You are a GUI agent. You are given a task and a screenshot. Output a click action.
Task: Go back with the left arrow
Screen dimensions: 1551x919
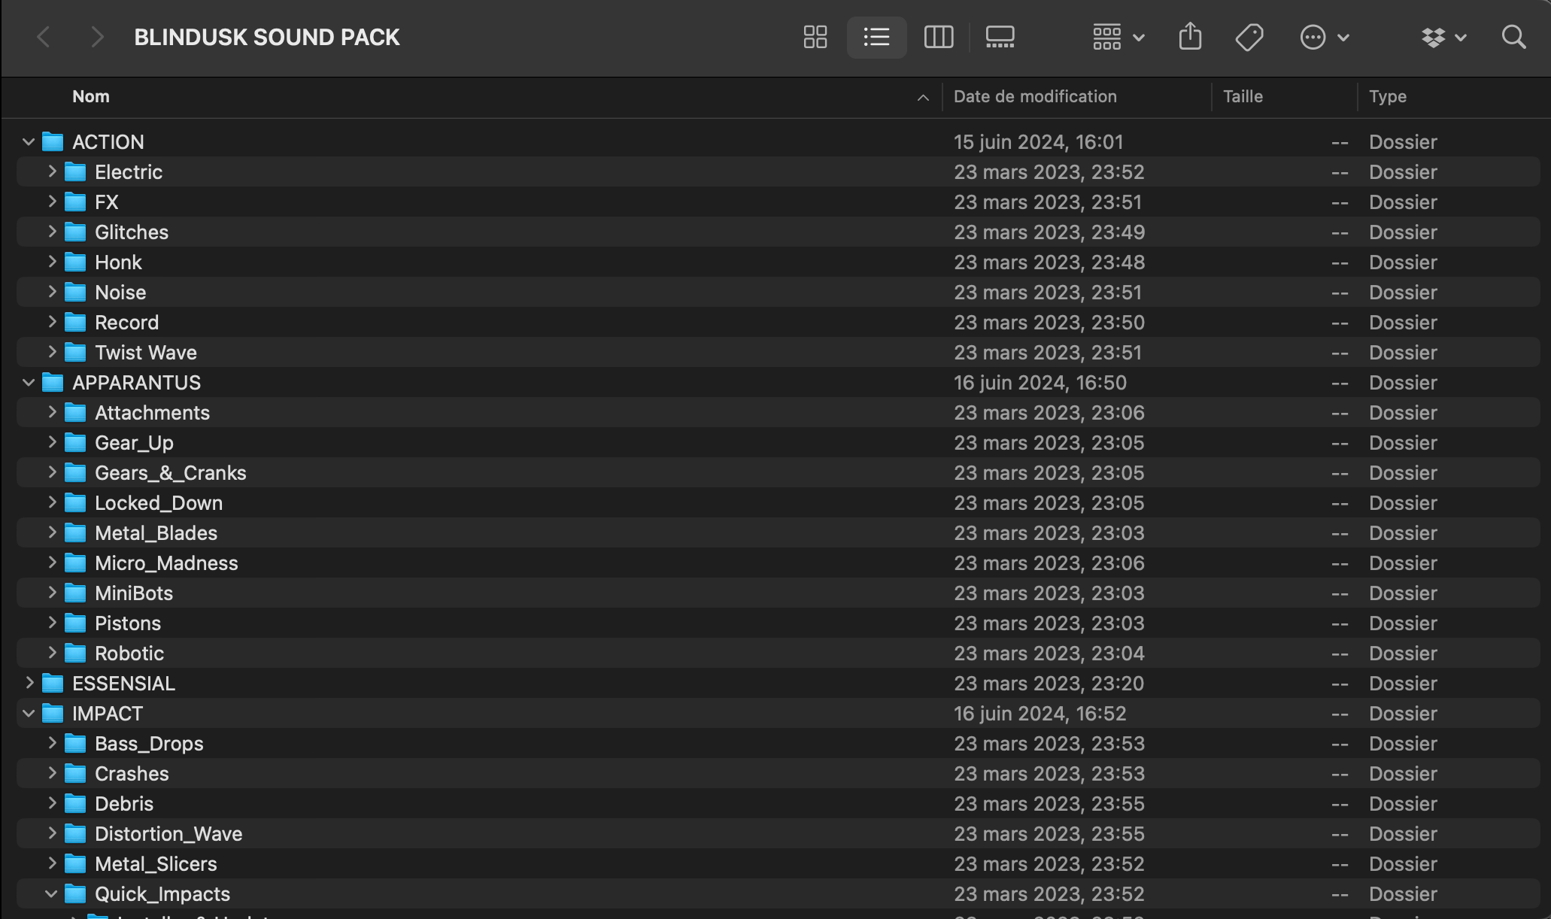pyautogui.click(x=44, y=37)
